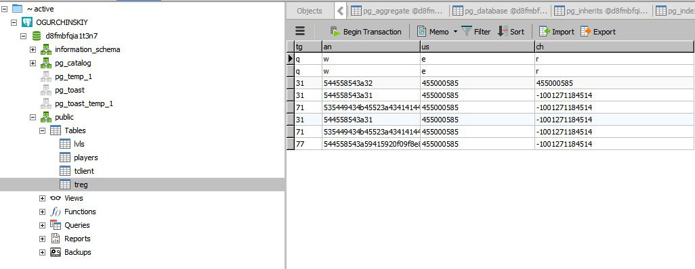Click the pg_temp_1 greyed schema icon
Image resolution: width=695 pixels, height=269 pixels.
46,76
